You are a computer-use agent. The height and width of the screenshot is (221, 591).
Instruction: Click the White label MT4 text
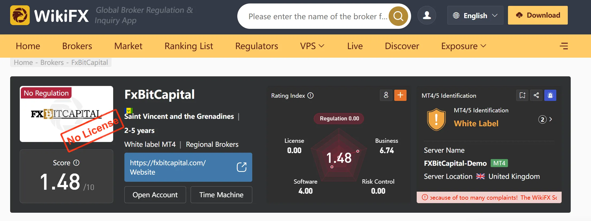(150, 144)
